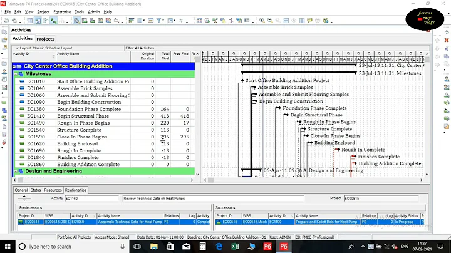The height and width of the screenshot is (253, 451).
Task: Open Microsoft Edge from the taskbar
Action: point(219,246)
